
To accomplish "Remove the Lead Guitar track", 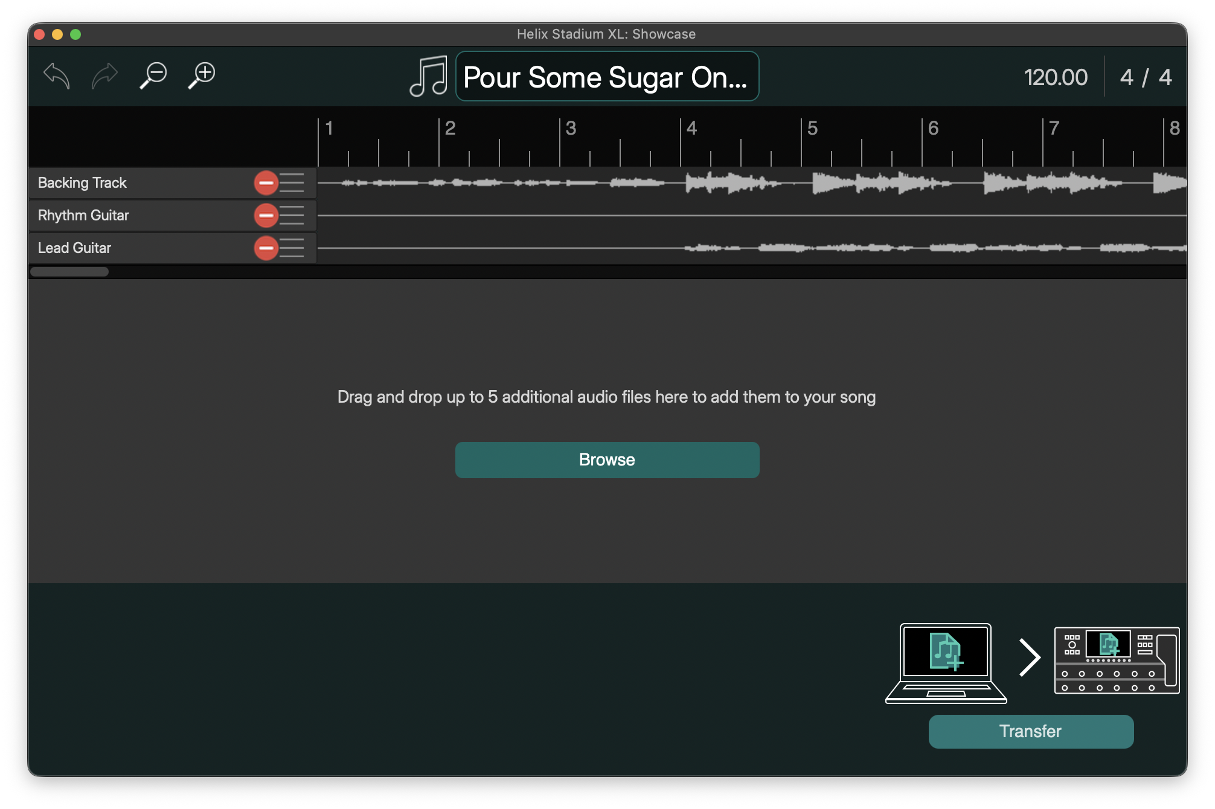I will point(266,248).
